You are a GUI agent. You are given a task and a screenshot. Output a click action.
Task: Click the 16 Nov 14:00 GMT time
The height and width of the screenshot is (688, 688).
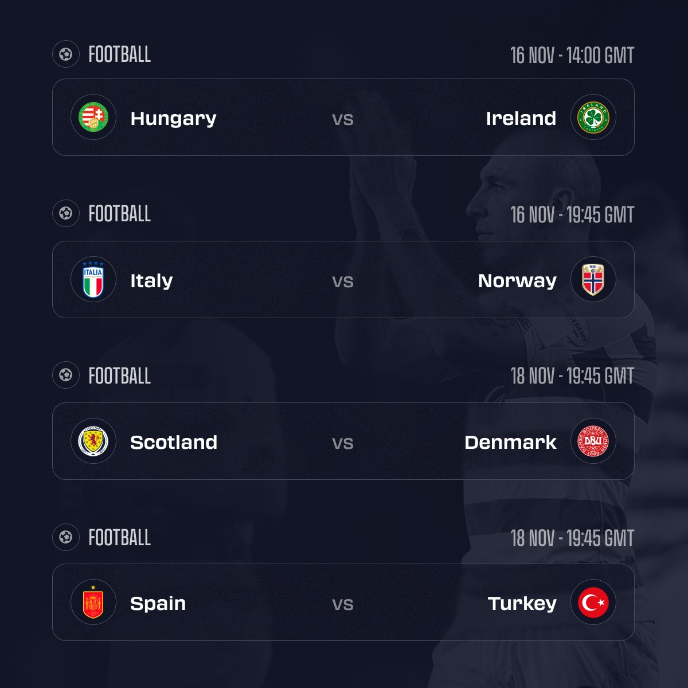[x=572, y=56]
